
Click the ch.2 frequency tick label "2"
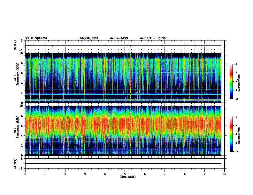22,146
